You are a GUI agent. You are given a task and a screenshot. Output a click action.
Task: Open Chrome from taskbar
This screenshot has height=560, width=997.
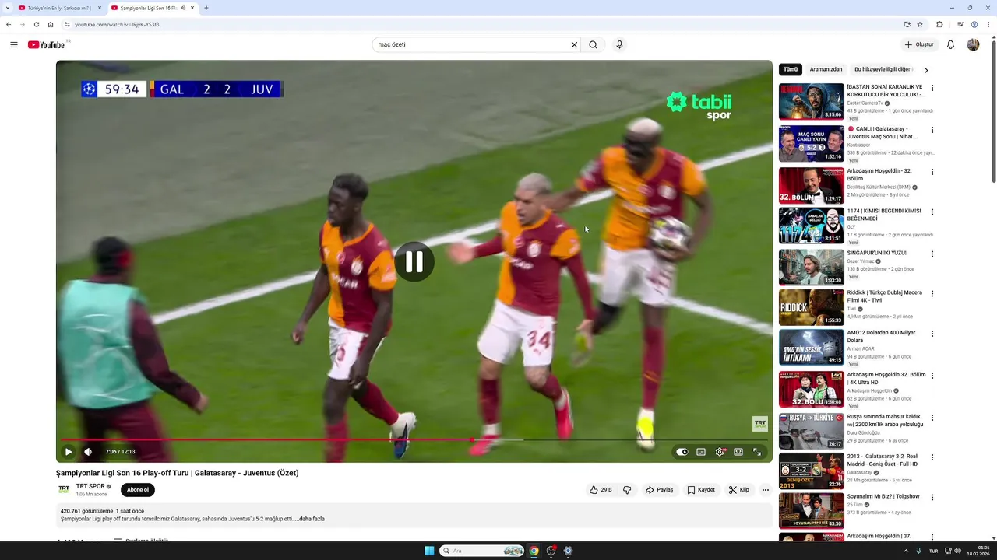pos(534,551)
